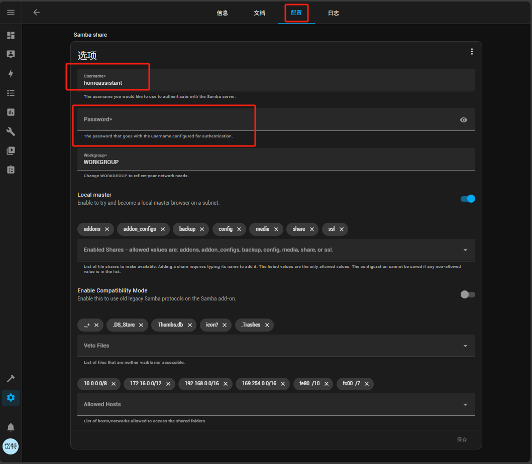Open the hamburger sidebar menu
The width and height of the screenshot is (532, 464).
pos(11,13)
